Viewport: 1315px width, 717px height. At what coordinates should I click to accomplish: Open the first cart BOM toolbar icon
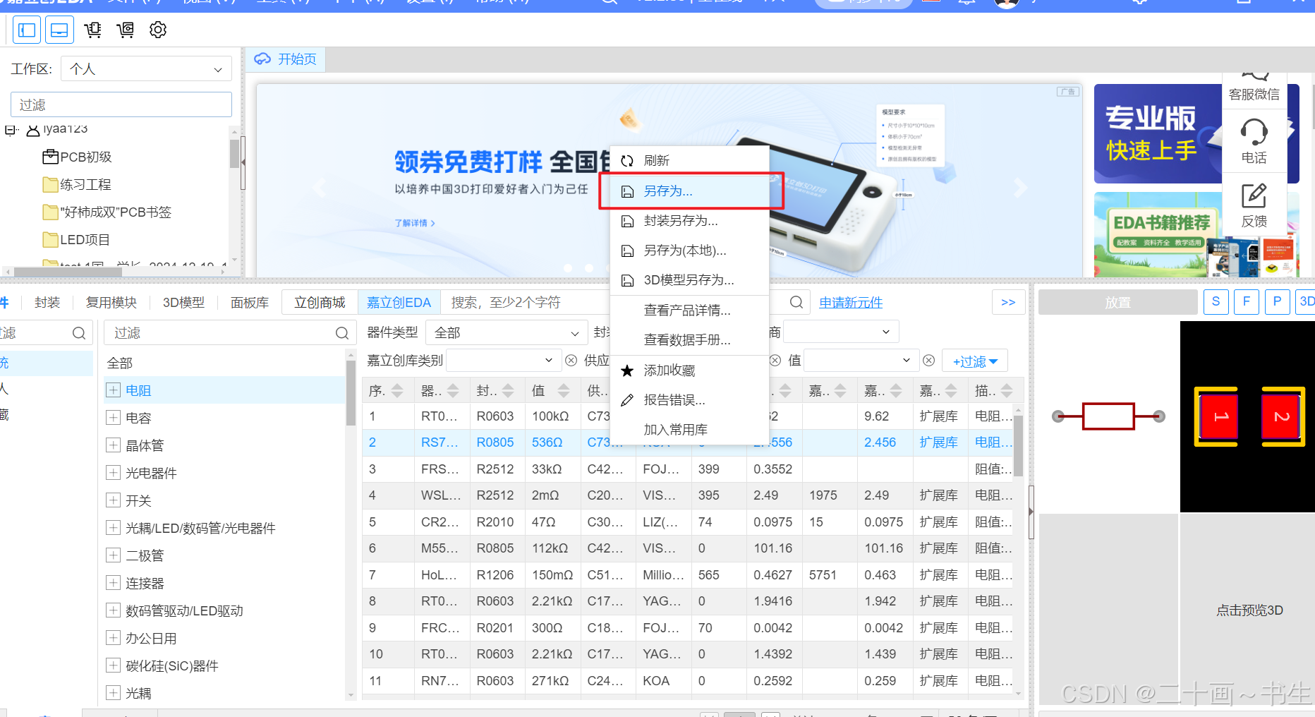coord(92,30)
